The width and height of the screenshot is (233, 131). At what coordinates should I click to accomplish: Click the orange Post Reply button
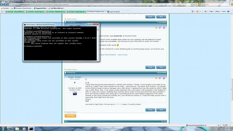coord(70,116)
